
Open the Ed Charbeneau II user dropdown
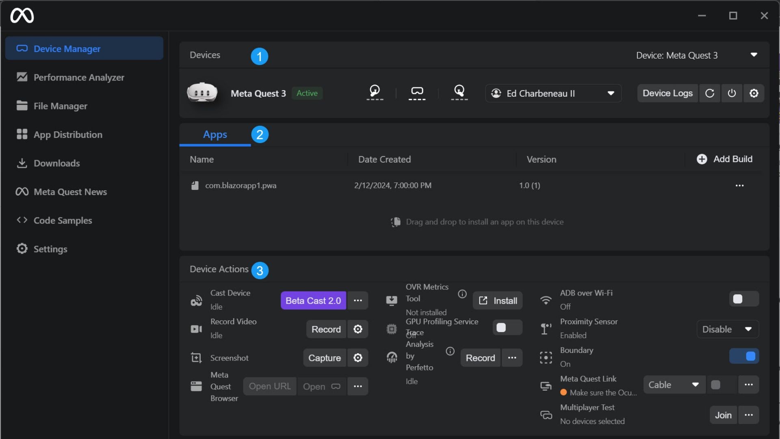click(x=553, y=93)
